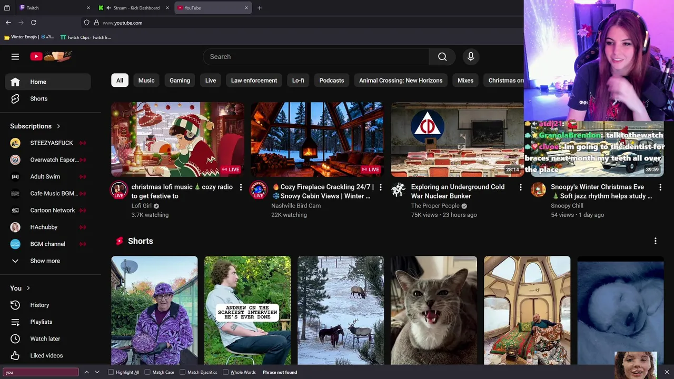Switch to Stream - Kick Dashboard tab

[x=134, y=8]
